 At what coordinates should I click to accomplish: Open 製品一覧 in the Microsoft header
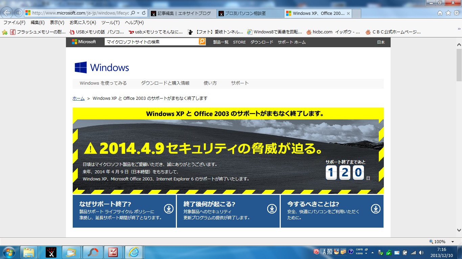221,42
